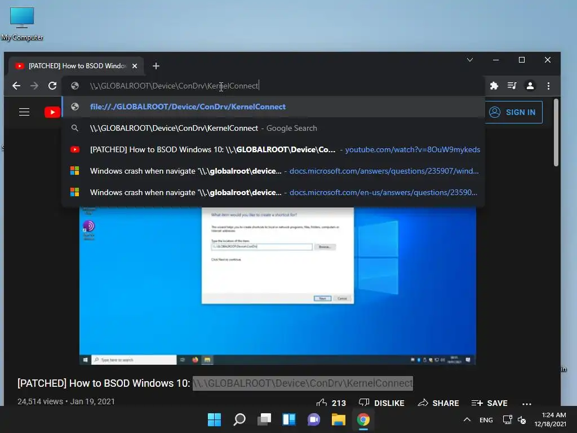Viewport: 577px width, 433px height.
Task: Like the video with 213 likes
Action: (x=331, y=403)
